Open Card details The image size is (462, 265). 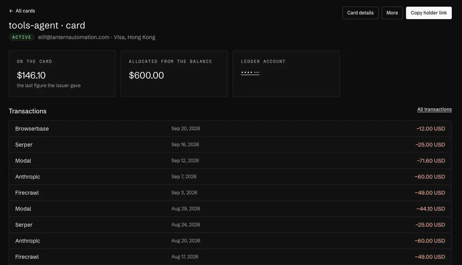pos(360,13)
